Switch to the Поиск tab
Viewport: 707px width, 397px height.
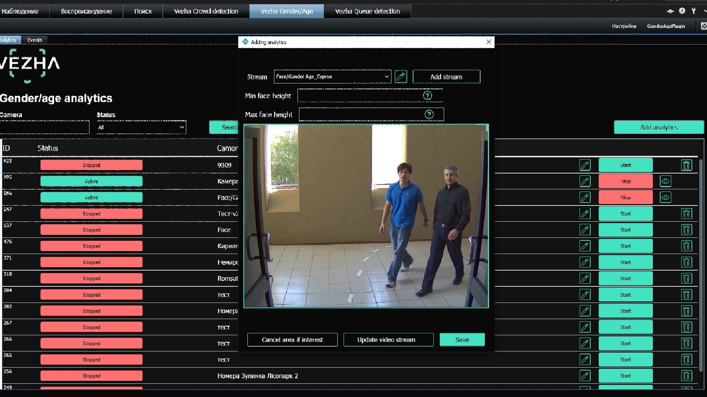[x=143, y=11]
